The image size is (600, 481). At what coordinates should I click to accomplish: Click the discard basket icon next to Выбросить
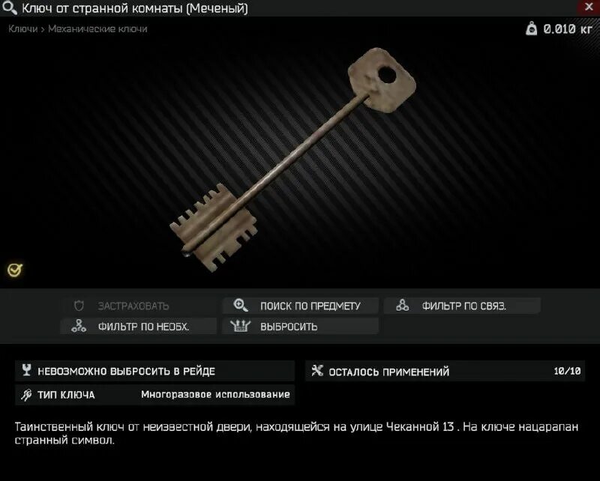[240, 326]
